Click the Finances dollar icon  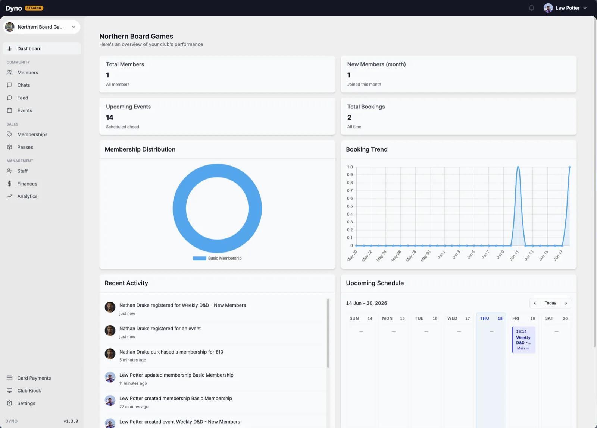tap(10, 184)
